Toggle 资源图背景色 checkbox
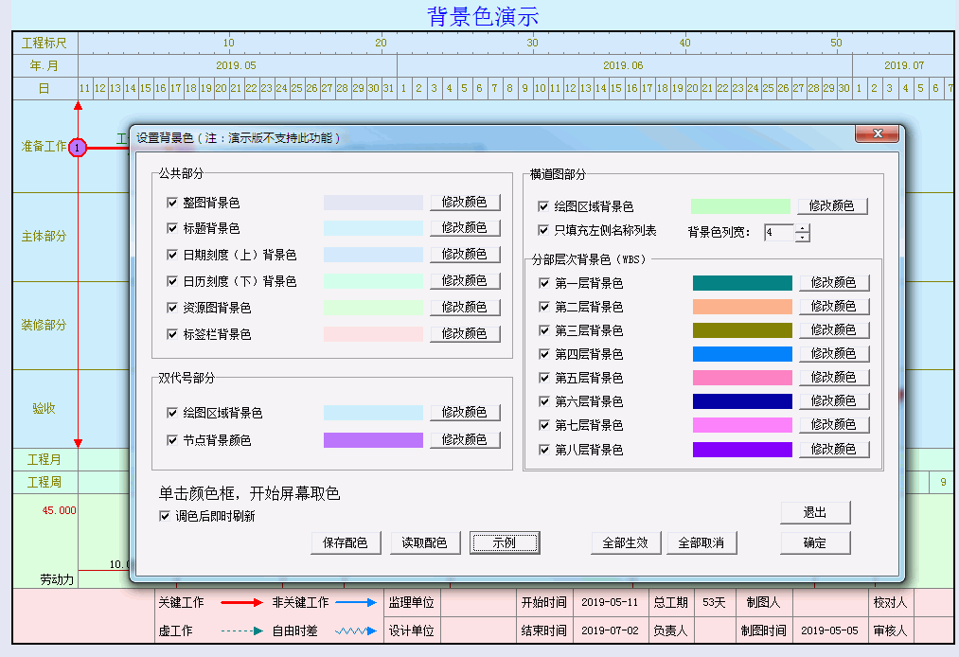 (172, 308)
